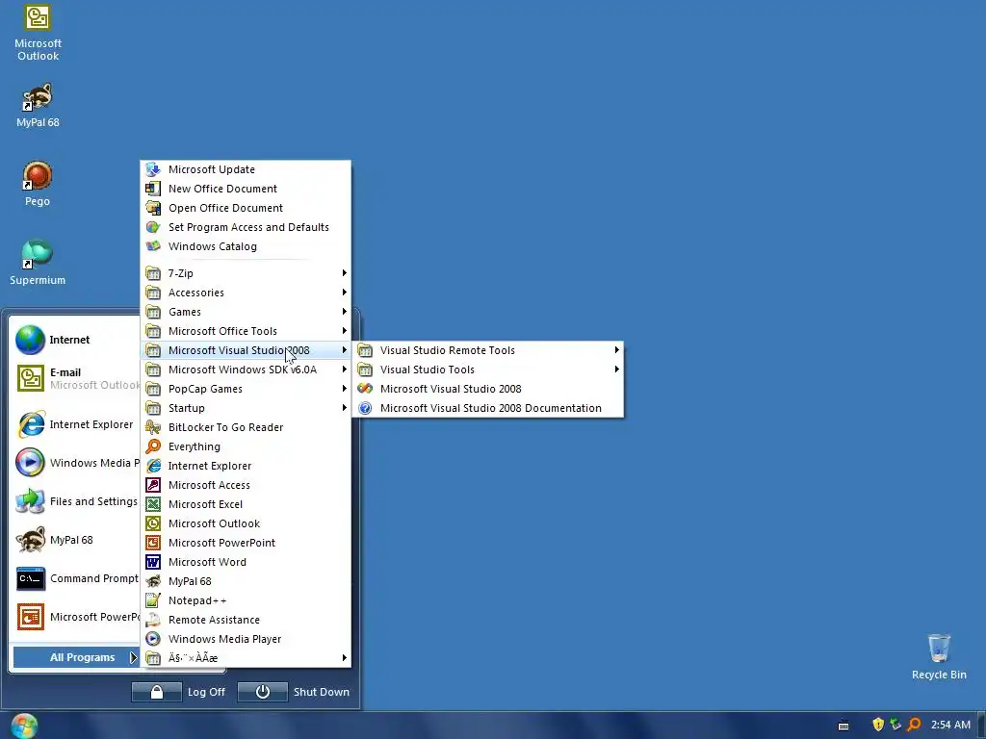The height and width of the screenshot is (739, 986).
Task: Select the Supermium desktop shortcut
Action: (x=38, y=263)
